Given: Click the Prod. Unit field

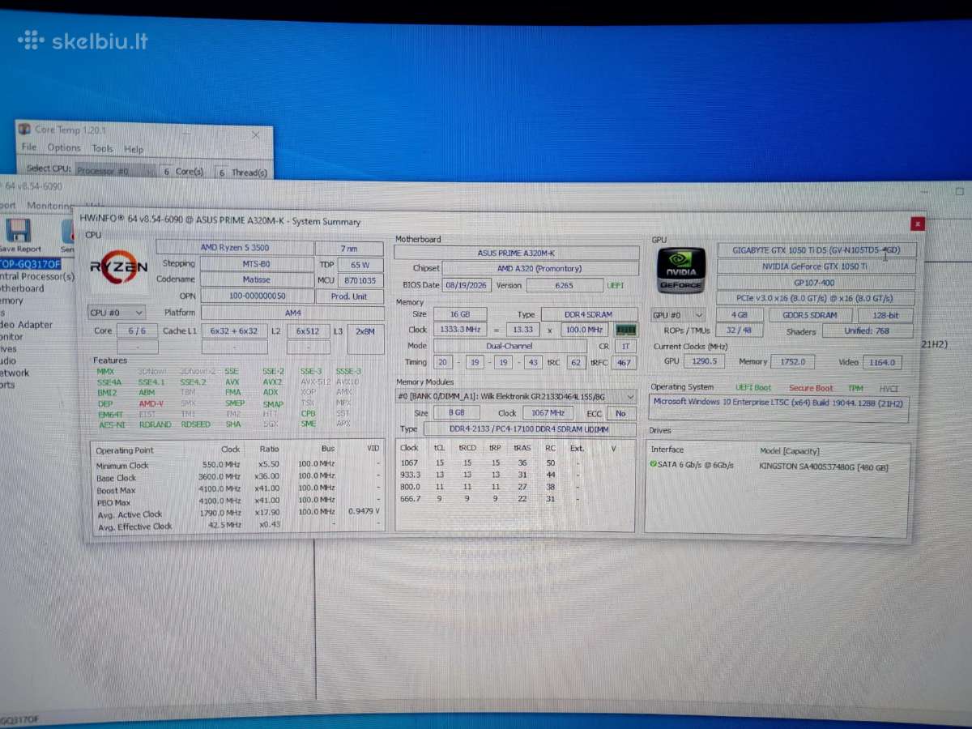Looking at the screenshot, I should (x=350, y=296).
